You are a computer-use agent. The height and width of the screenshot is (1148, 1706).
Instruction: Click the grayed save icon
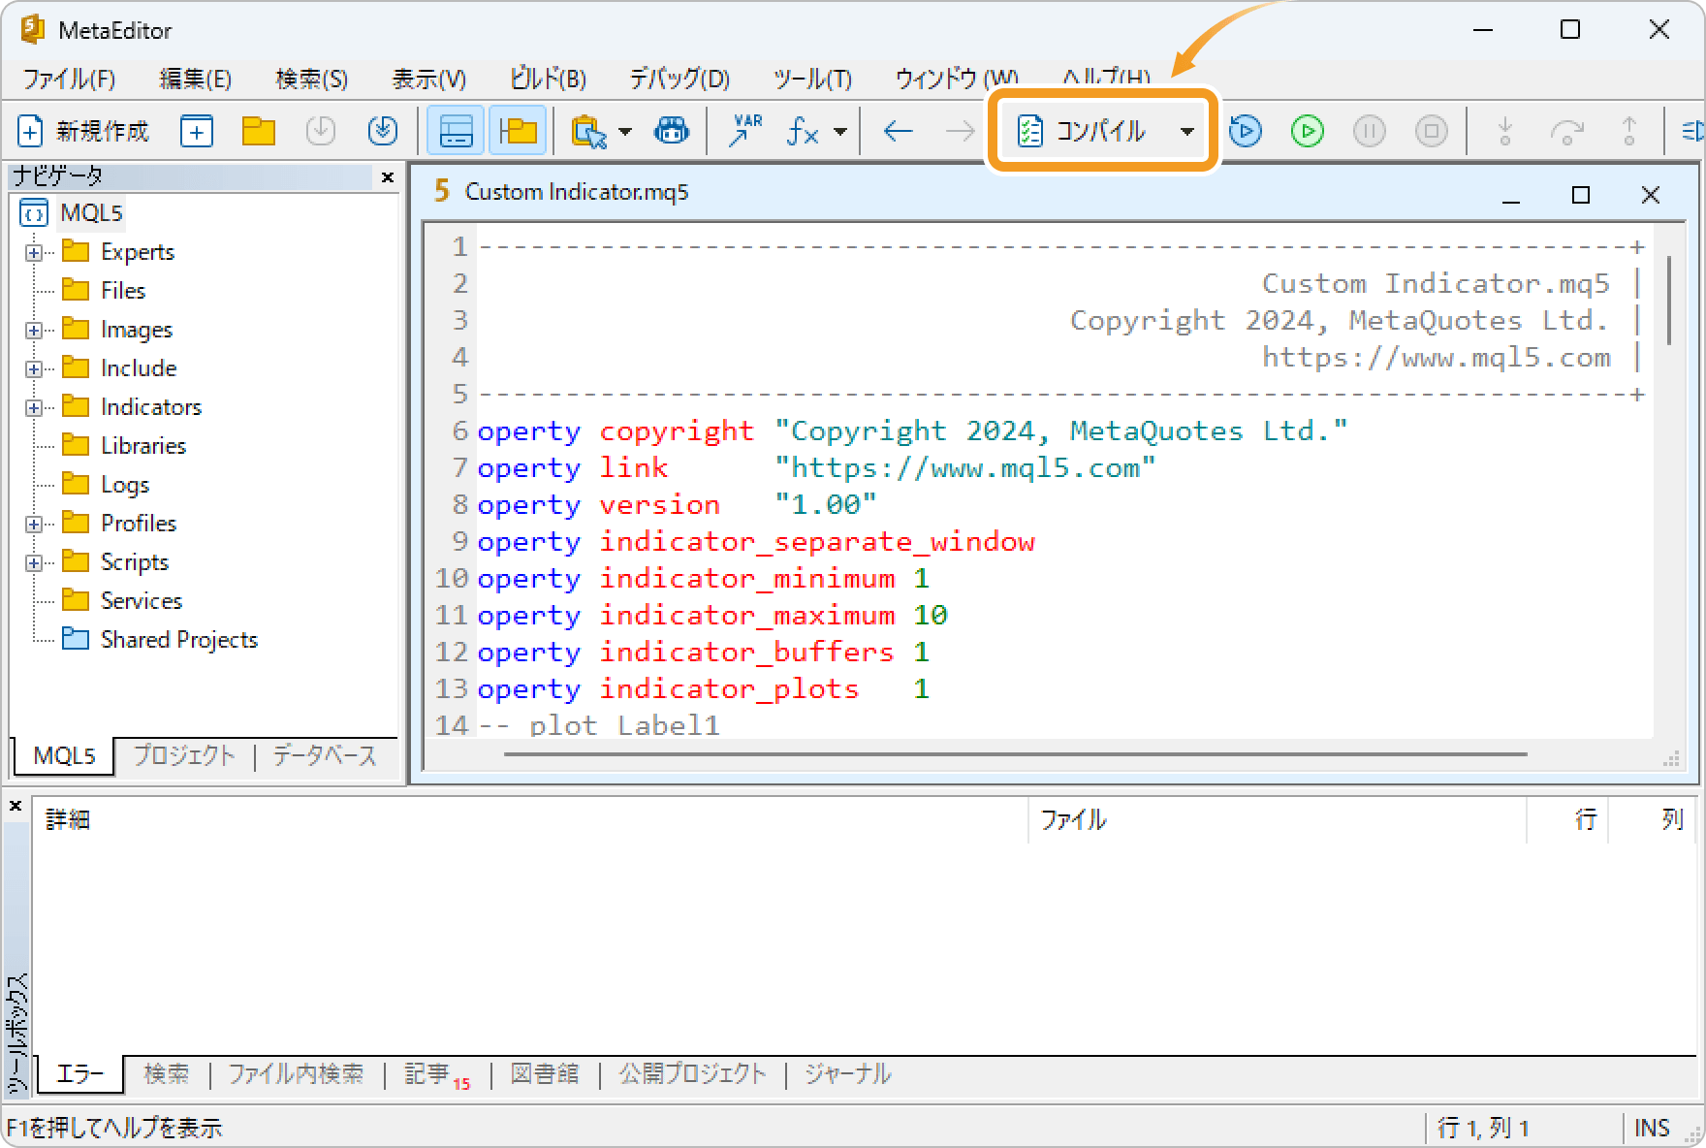tap(320, 131)
